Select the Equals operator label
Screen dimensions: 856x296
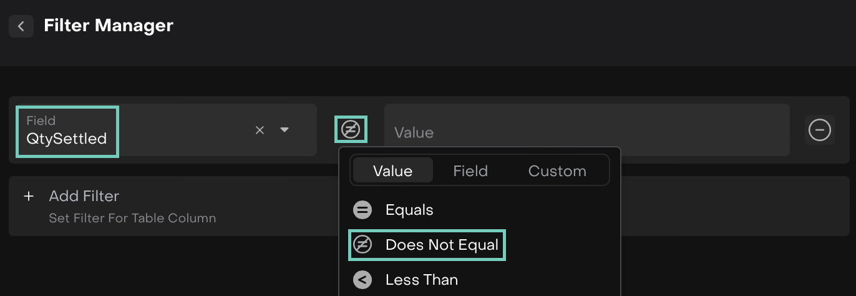pos(409,210)
